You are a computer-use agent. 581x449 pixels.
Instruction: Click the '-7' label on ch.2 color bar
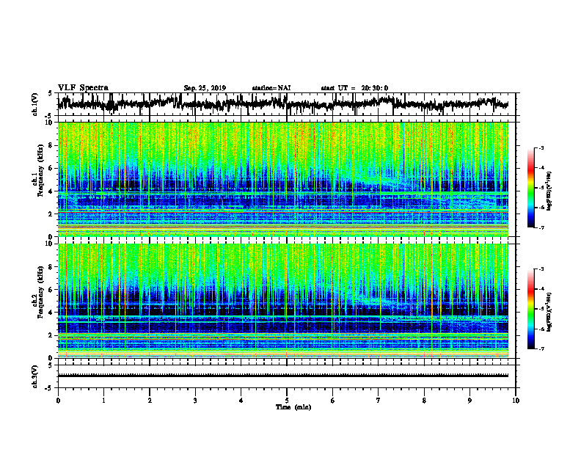coord(541,348)
